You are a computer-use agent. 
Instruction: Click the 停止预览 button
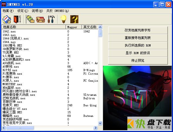point(138,61)
